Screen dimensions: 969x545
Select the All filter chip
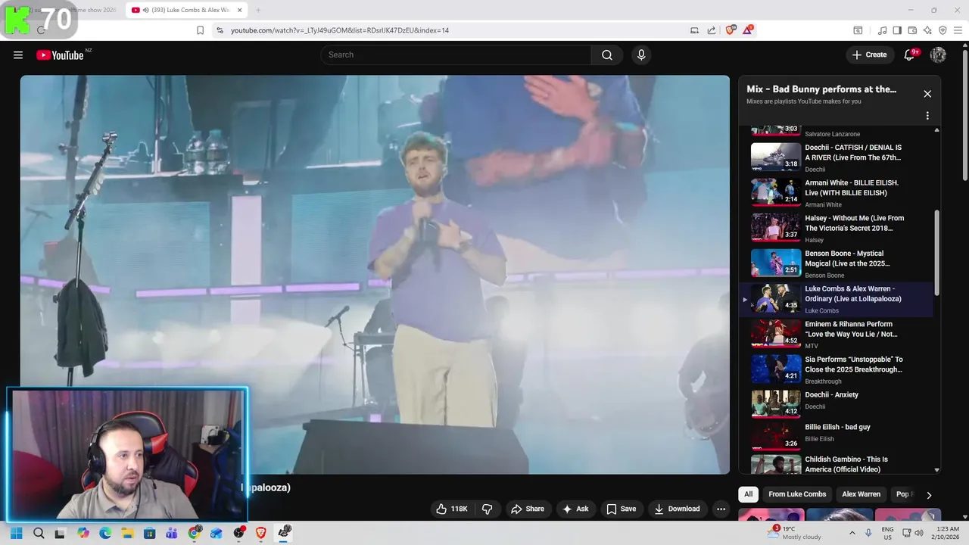point(748,494)
